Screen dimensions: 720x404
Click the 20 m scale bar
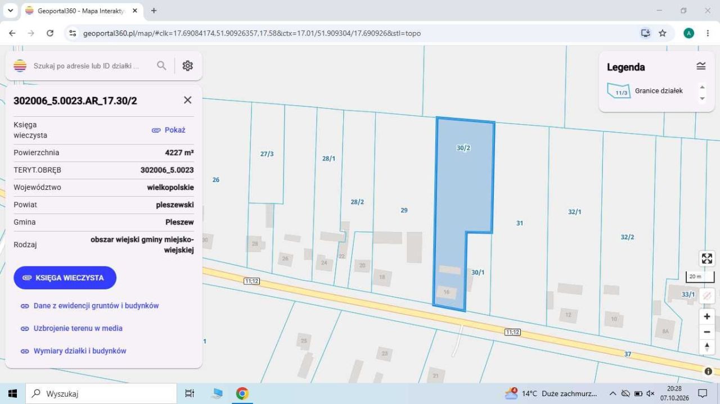click(x=699, y=276)
